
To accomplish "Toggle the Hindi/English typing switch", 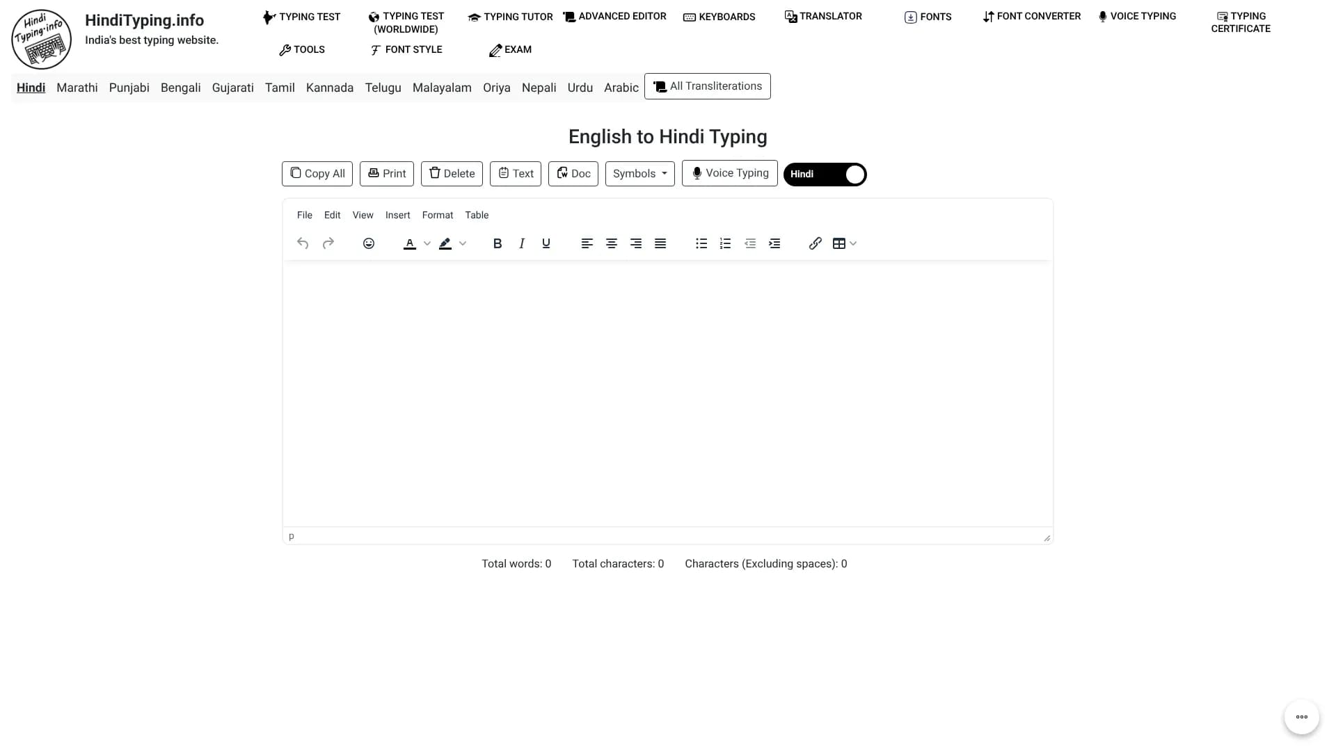I will click(825, 174).
